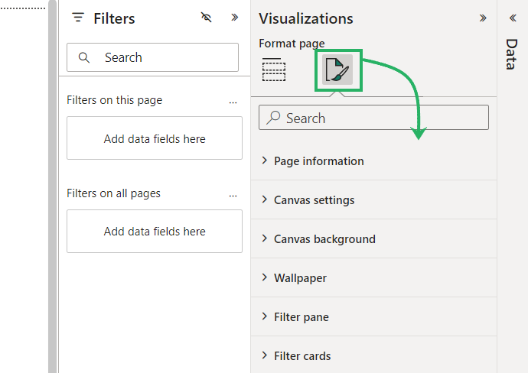The height and width of the screenshot is (373, 528).
Task: Expand the Canvas settings section
Action: click(x=314, y=200)
